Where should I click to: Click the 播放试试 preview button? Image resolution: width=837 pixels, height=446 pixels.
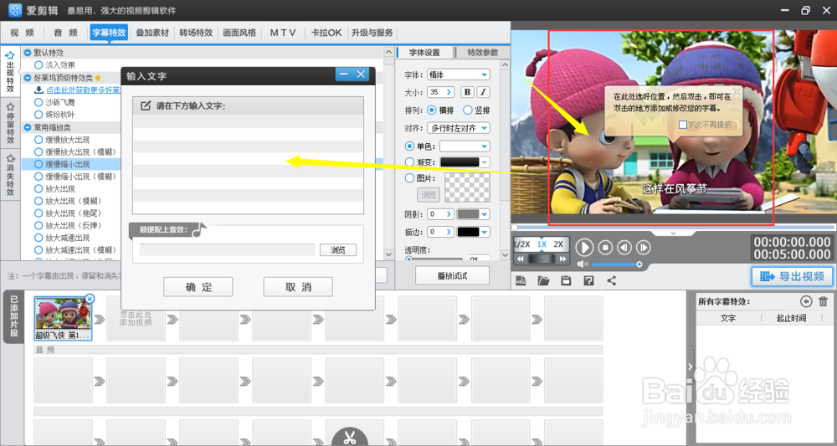(452, 276)
